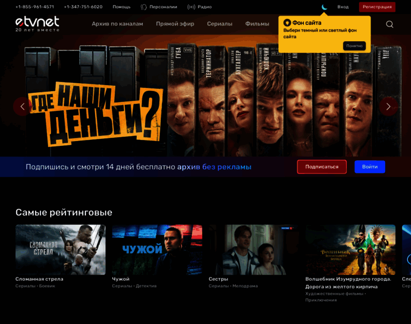Click the Вход login link
This screenshot has width=411, height=324.
(343, 7)
